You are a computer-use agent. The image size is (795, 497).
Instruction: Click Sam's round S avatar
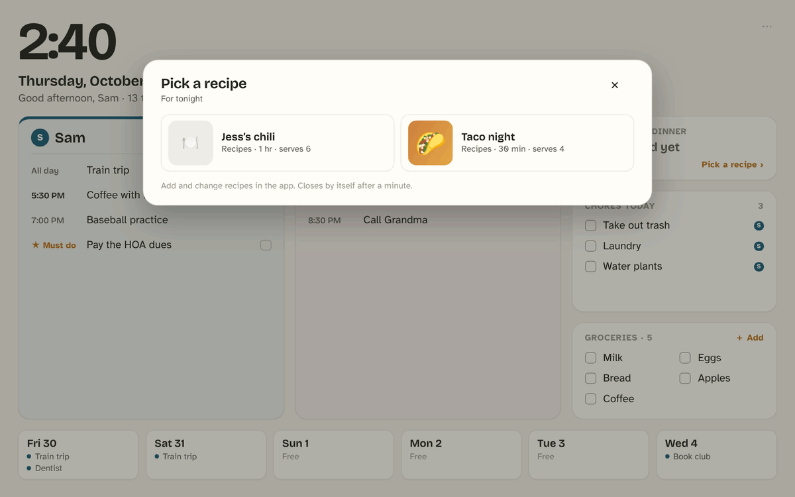coord(40,138)
